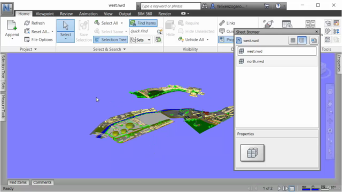
Task: Open File Options
Action: [x=38, y=39]
